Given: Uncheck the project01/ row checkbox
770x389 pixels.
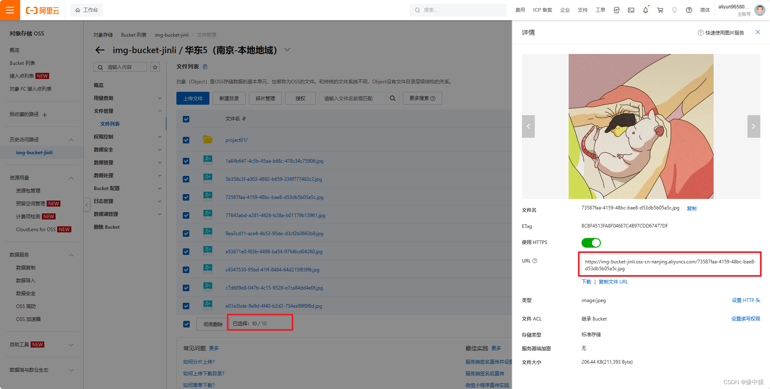Looking at the screenshot, I should (186, 140).
